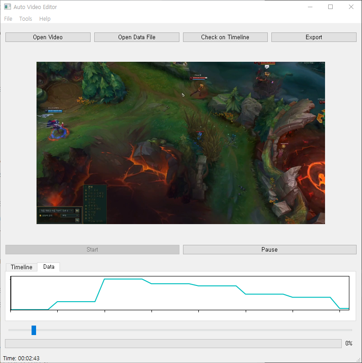The height and width of the screenshot is (363, 362).
Task: Click the blue playback position slider handle
Action: tap(33, 330)
